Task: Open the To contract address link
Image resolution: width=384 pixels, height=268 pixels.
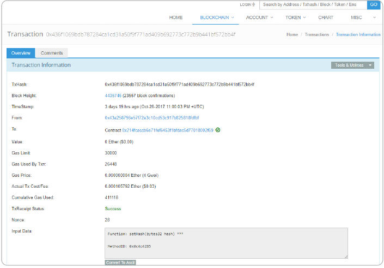Action: pyautogui.click(x=167, y=130)
